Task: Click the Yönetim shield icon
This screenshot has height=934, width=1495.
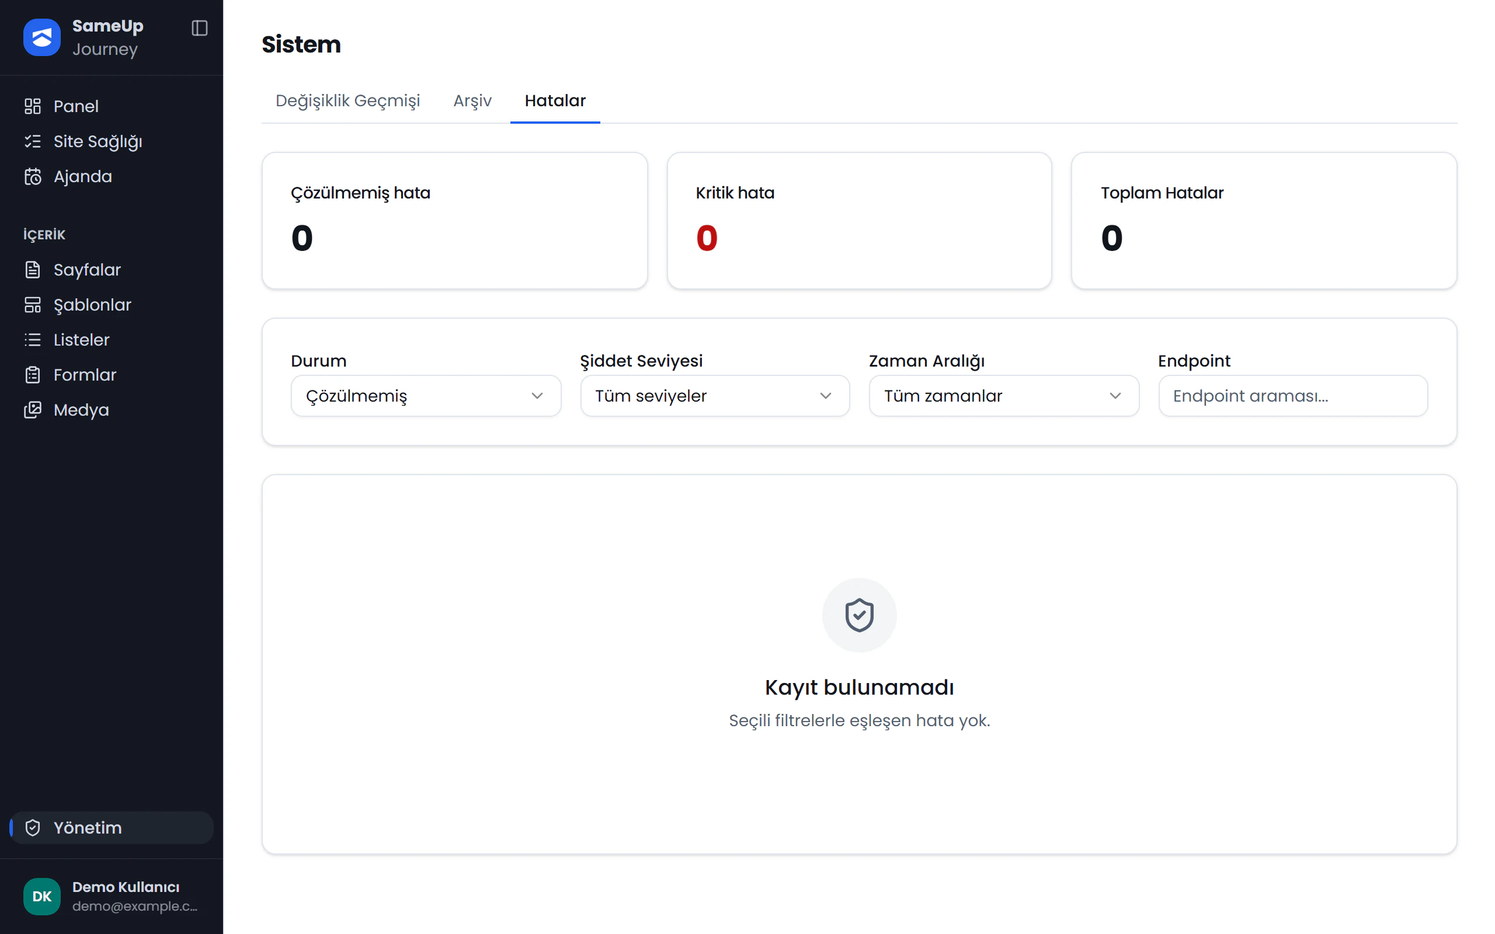Action: 33,828
